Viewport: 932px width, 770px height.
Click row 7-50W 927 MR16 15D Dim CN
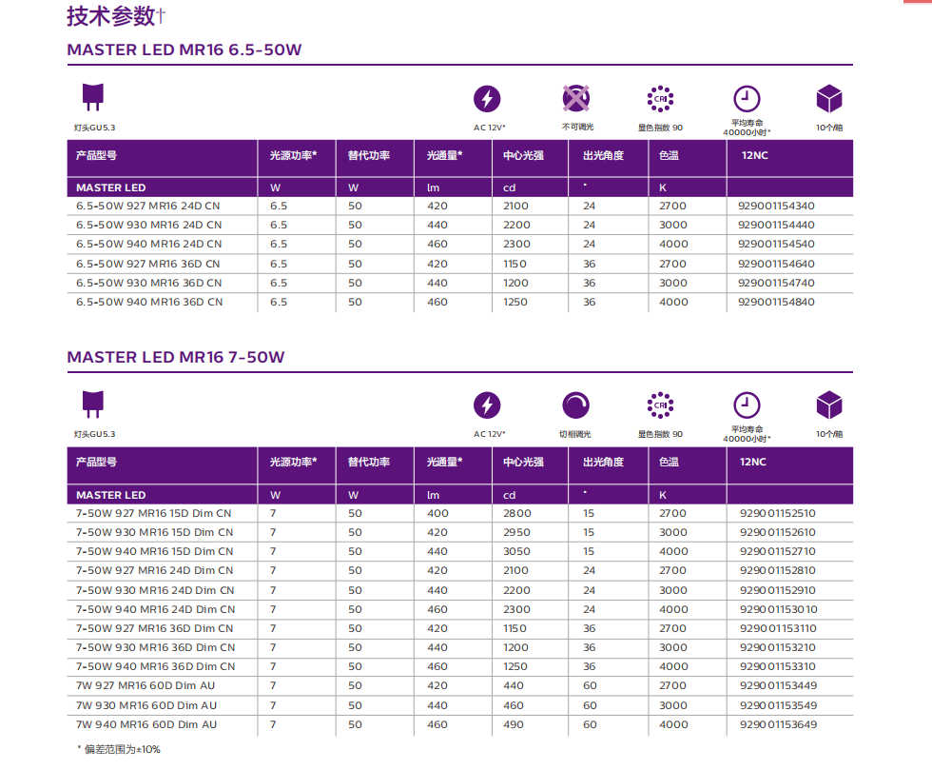(x=460, y=513)
